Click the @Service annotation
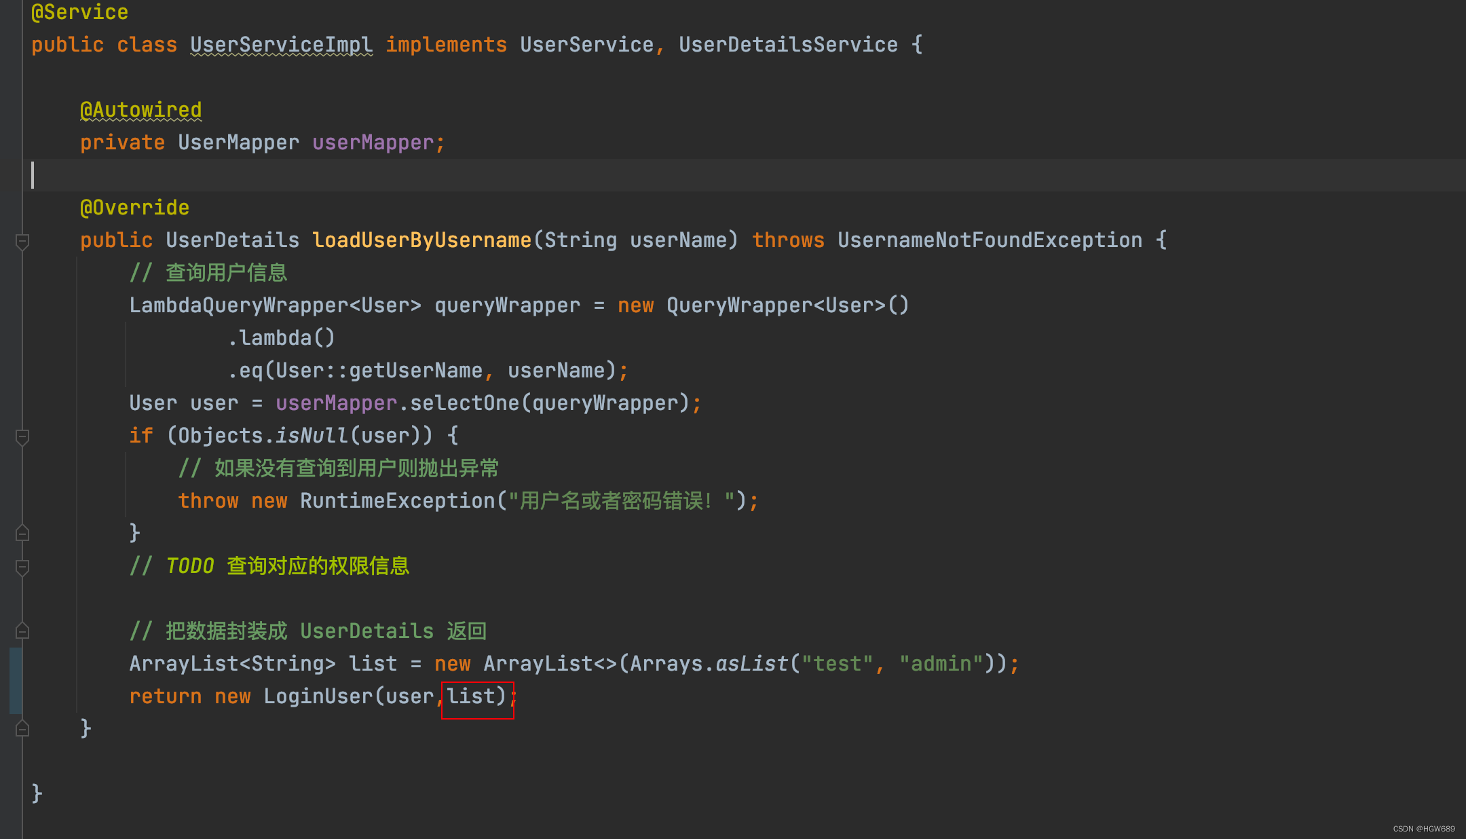The image size is (1466, 839). click(80, 12)
